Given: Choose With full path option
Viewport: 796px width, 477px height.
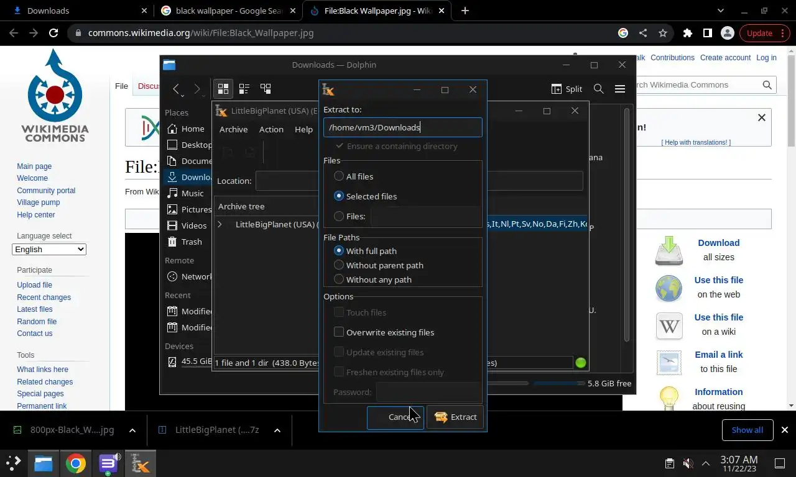Looking at the screenshot, I should tap(339, 251).
